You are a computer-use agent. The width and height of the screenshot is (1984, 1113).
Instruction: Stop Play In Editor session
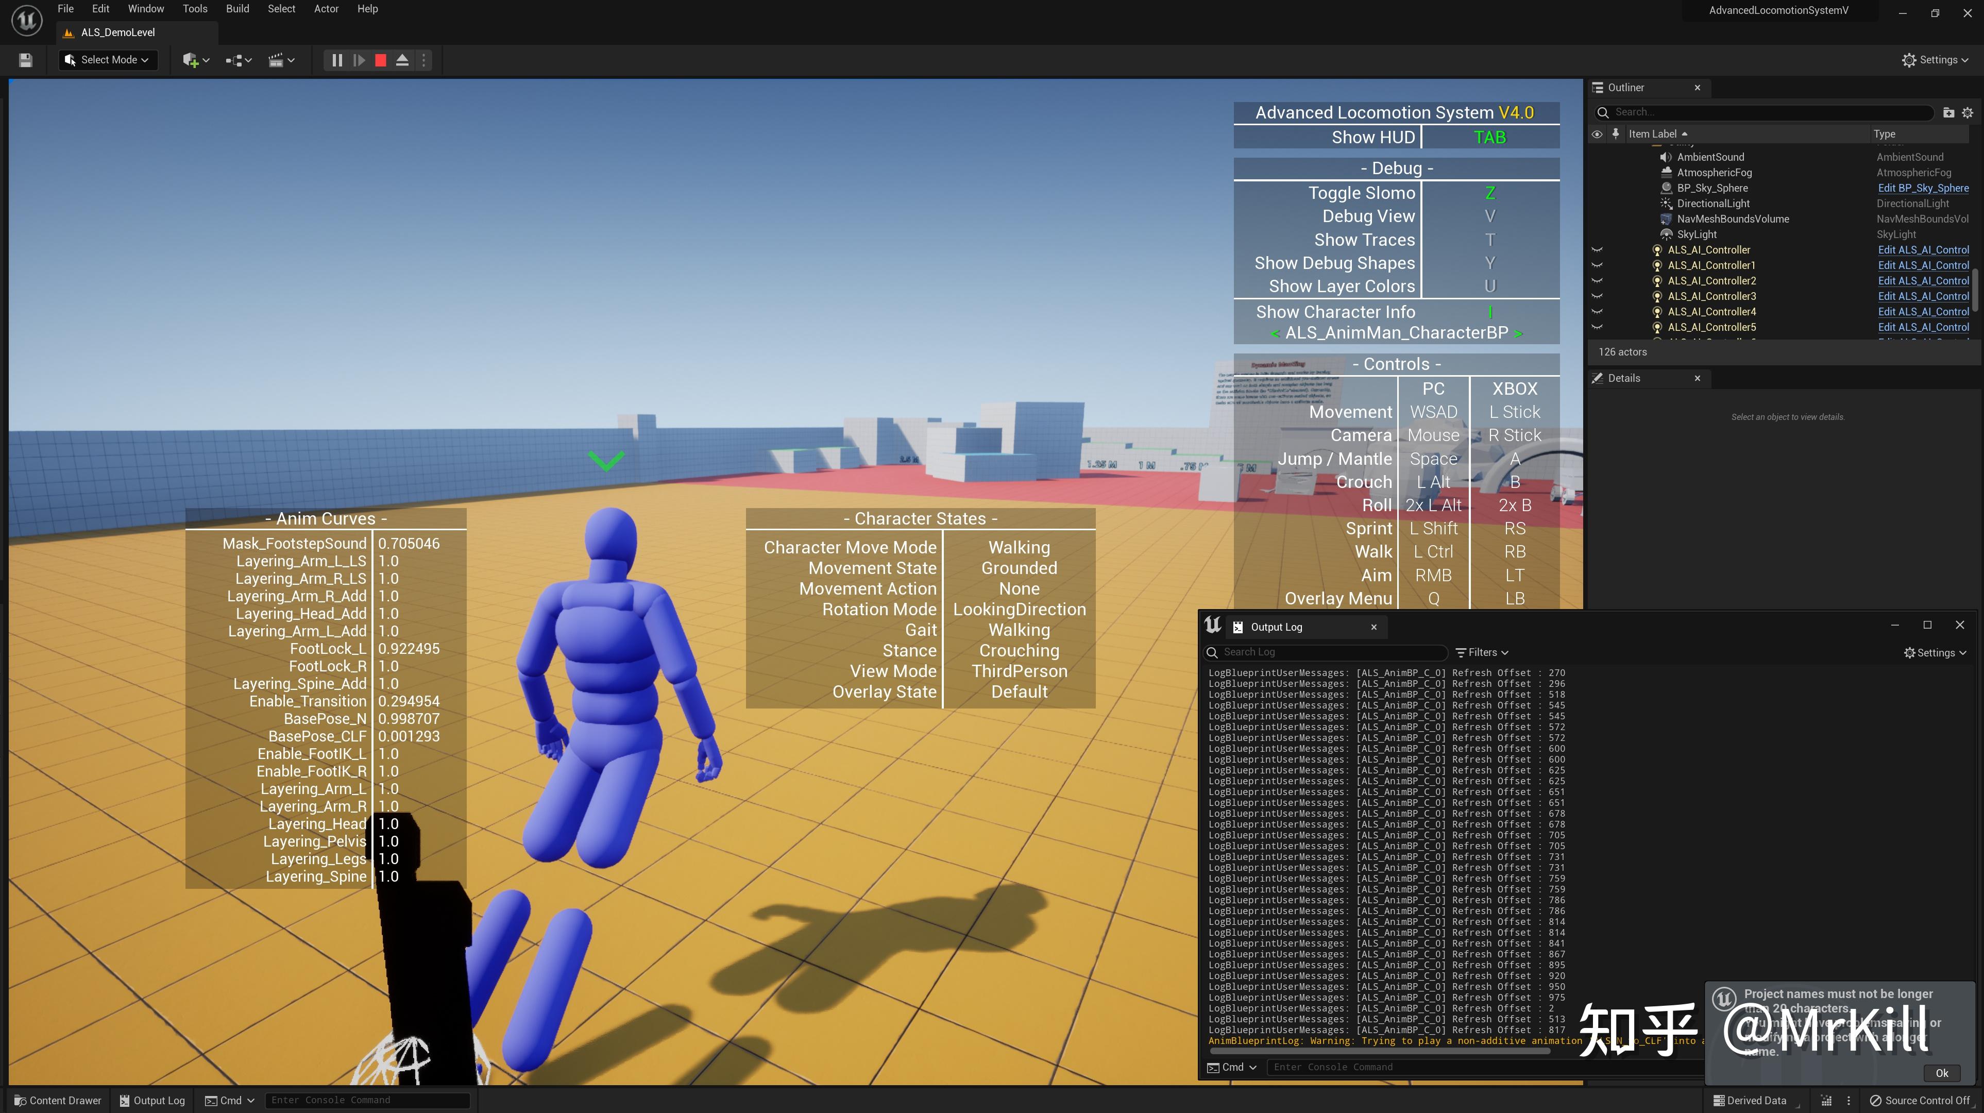pos(380,59)
